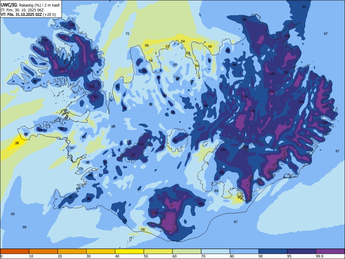Click the 70–80 pale blue legend swatch

pos(215,251)
